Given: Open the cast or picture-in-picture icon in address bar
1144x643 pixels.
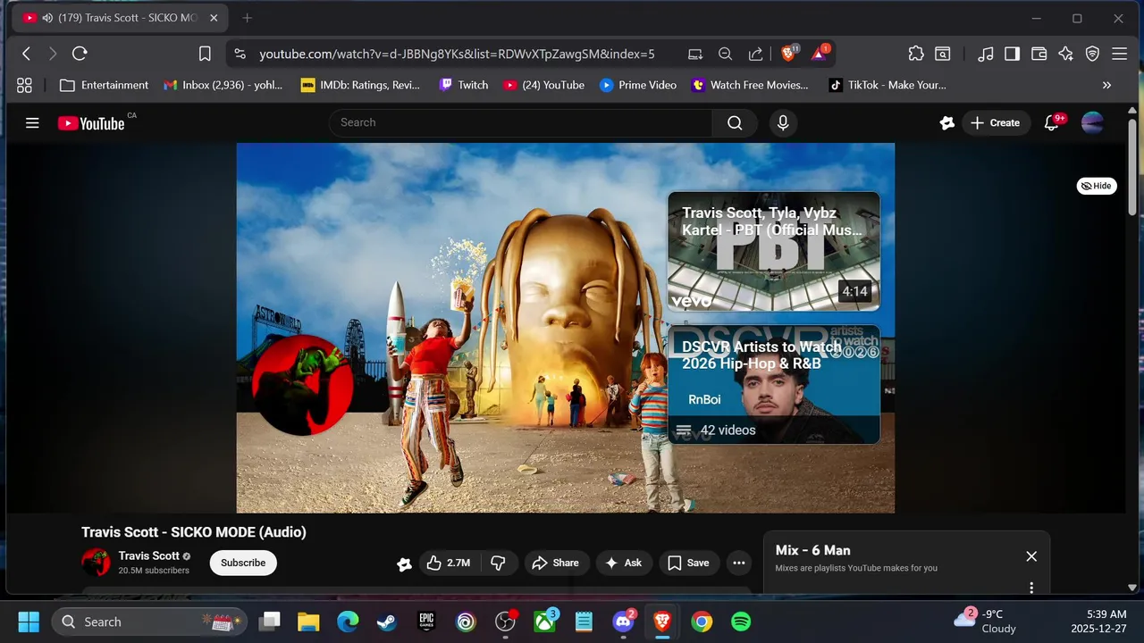Looking at the screenshot, I should tap(695, 54).
